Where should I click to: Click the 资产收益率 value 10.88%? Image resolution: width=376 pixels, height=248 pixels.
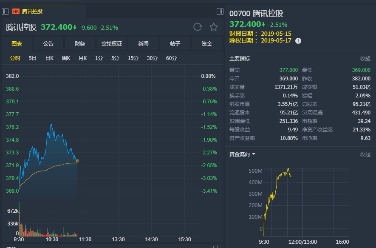pyautogui.click(x=289, y=138)
